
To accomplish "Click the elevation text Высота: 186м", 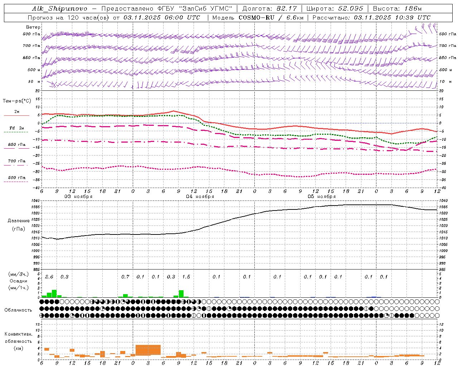I will point(397,9).
